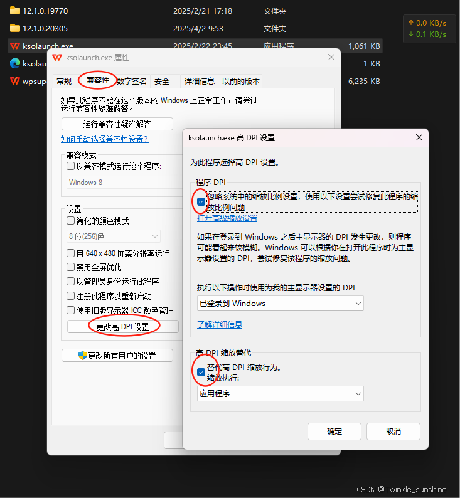
Task: Click 更改高 DPI 设置 button
Action: pos(122,327)
